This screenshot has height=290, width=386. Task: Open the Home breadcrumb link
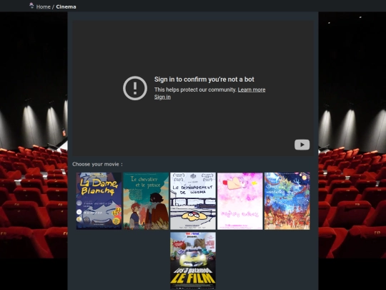[x=44, y=6]
